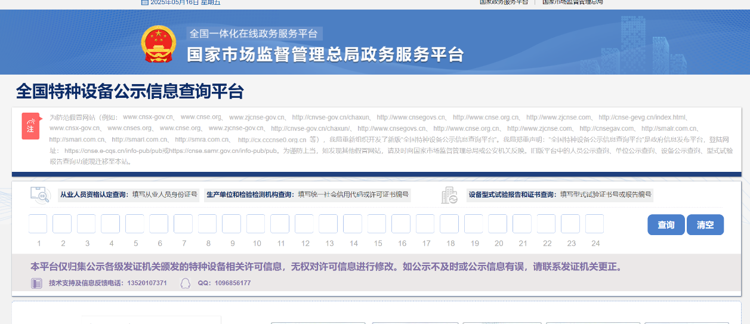This screenshot has width=750, height=324.
Task: Click the 设备型式试验报告和证书查询 label
Action: click(513, 195)
